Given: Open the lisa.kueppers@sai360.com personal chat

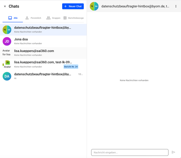Looking at the screenshot, I should tap(43, 53).
